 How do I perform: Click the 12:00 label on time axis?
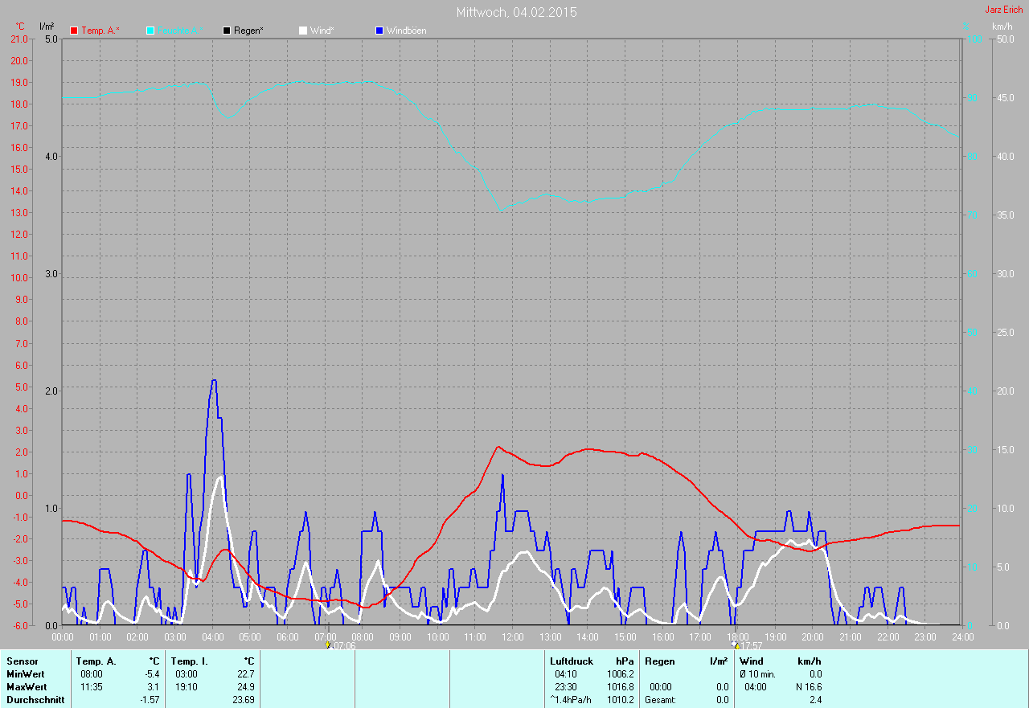click(x=512, y=636)
